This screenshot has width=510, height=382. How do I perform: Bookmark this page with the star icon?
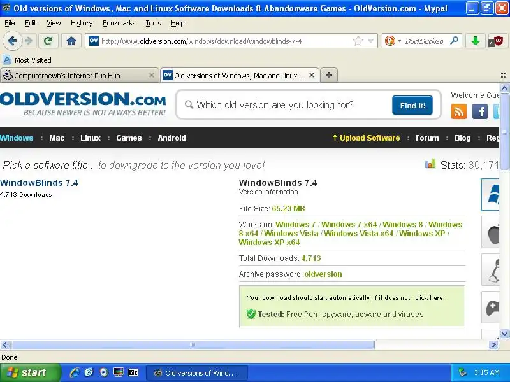click(358, 41)
